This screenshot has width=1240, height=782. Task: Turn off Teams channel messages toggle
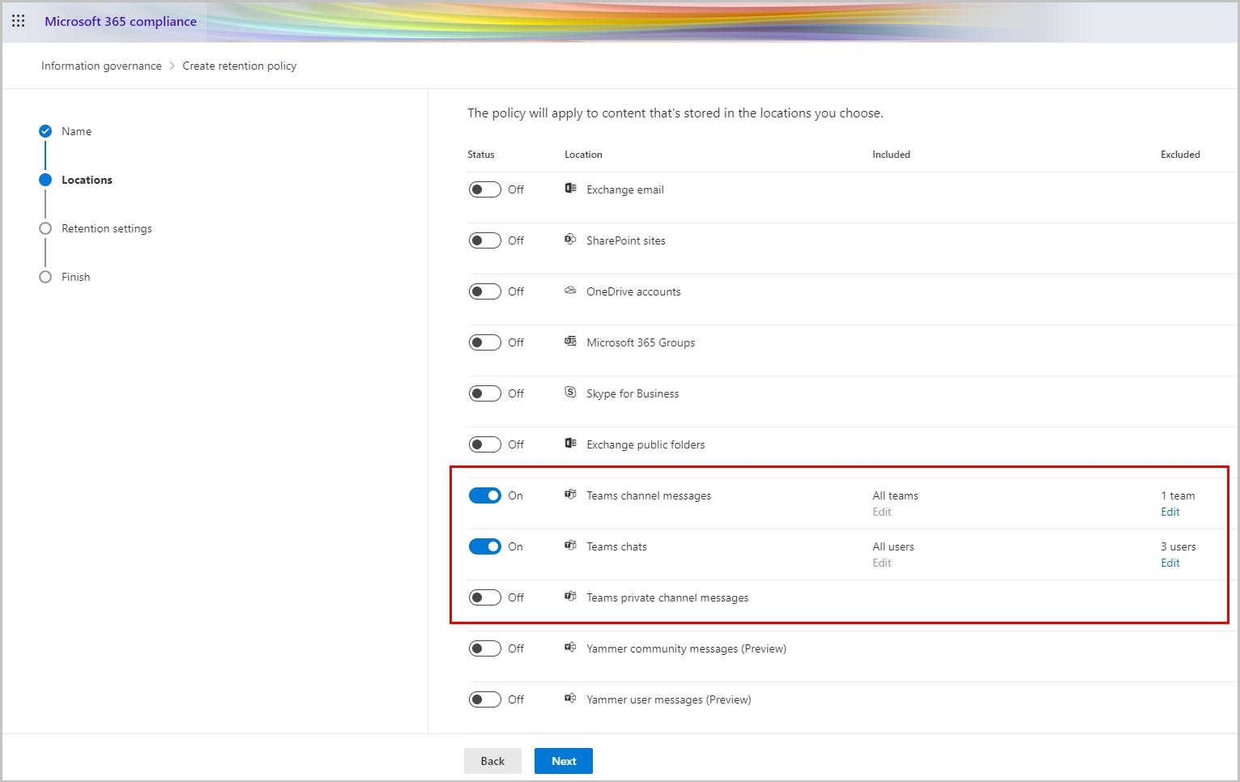(x=484, y=495)
